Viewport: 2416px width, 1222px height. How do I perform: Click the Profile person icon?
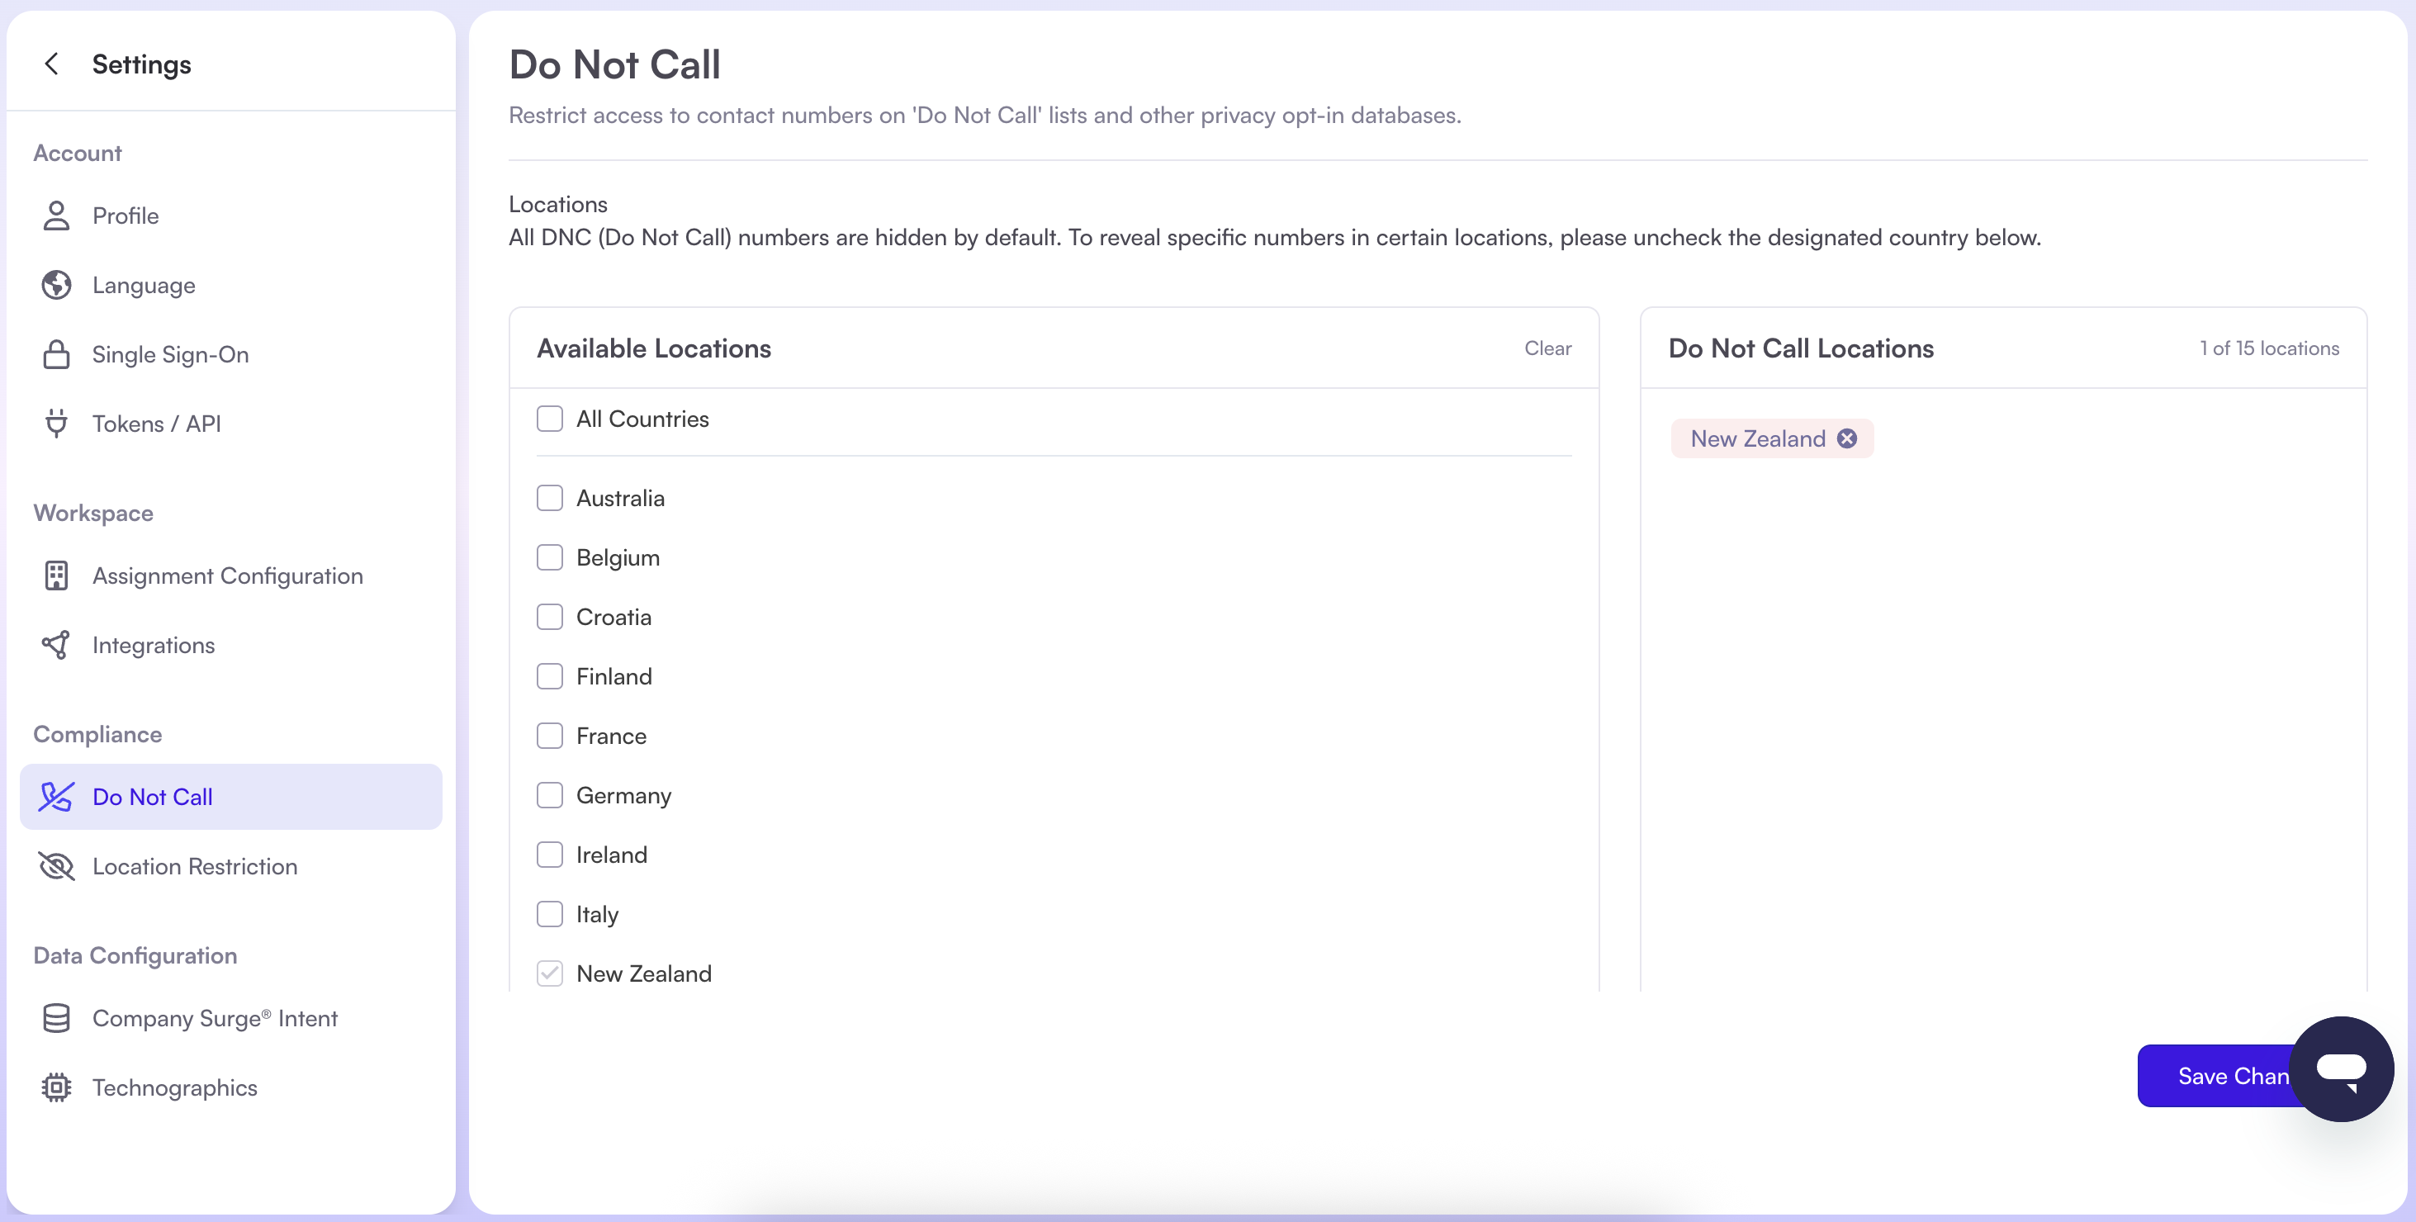click(x=56, y=216)
